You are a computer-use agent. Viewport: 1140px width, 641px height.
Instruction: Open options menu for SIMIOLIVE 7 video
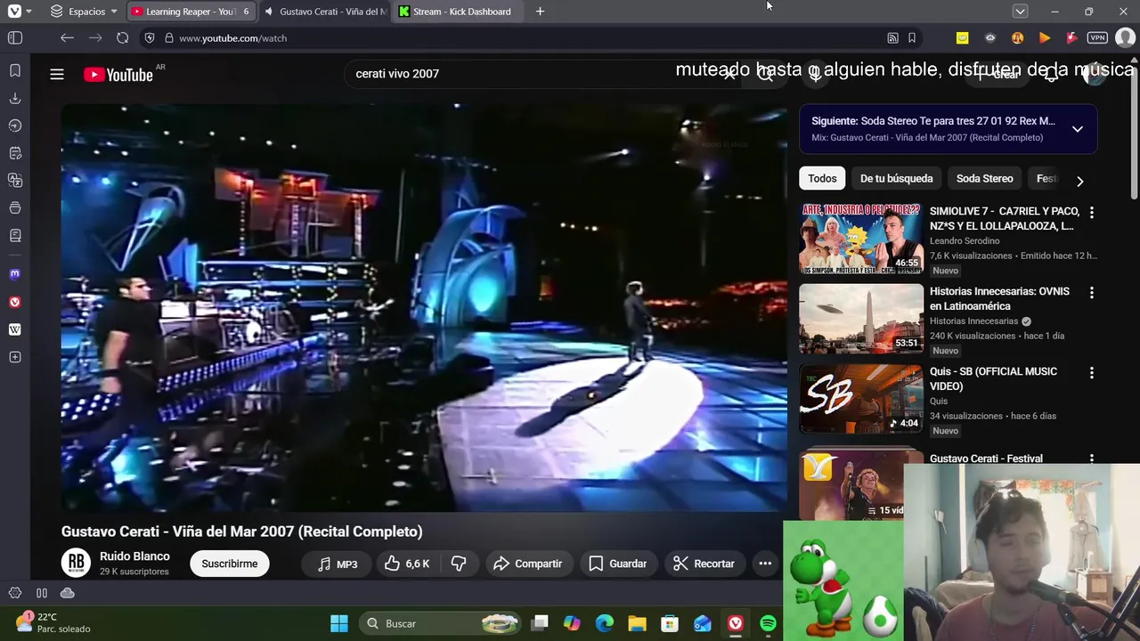click(x=1091, y=213)
